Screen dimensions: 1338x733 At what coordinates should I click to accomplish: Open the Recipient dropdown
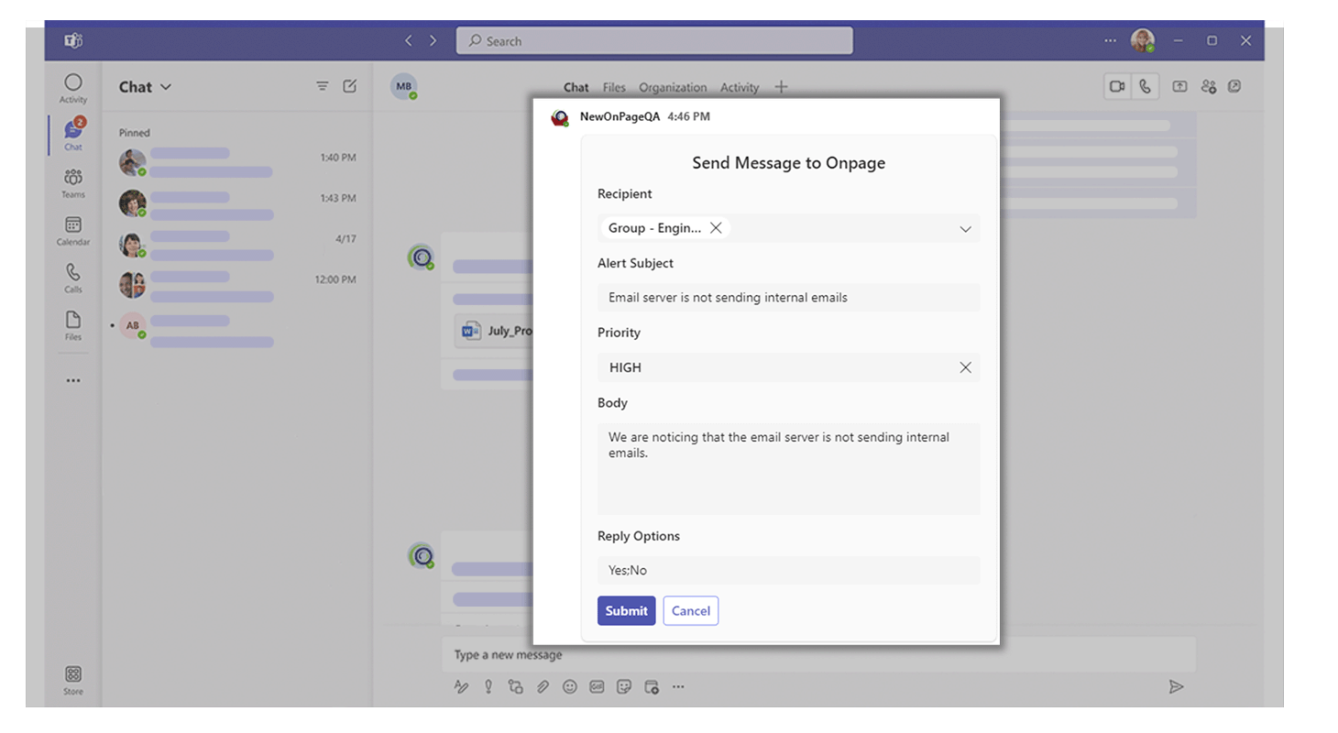point(965,228)
